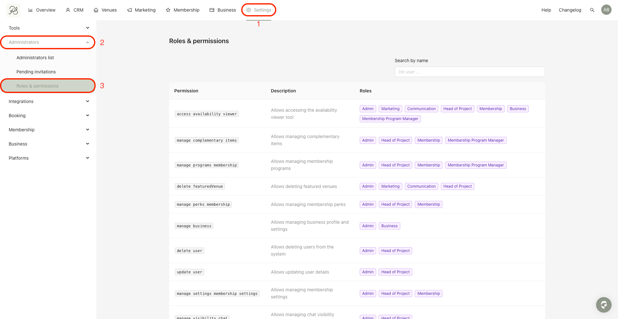Open Administrators list in sidebar
The image size is (618, 319).
pos(35,58)
